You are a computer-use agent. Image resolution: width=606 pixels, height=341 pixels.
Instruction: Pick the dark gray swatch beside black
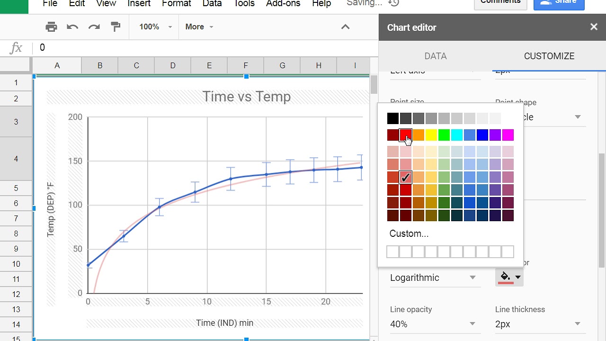pyautogui.click(x=406, y=118)
